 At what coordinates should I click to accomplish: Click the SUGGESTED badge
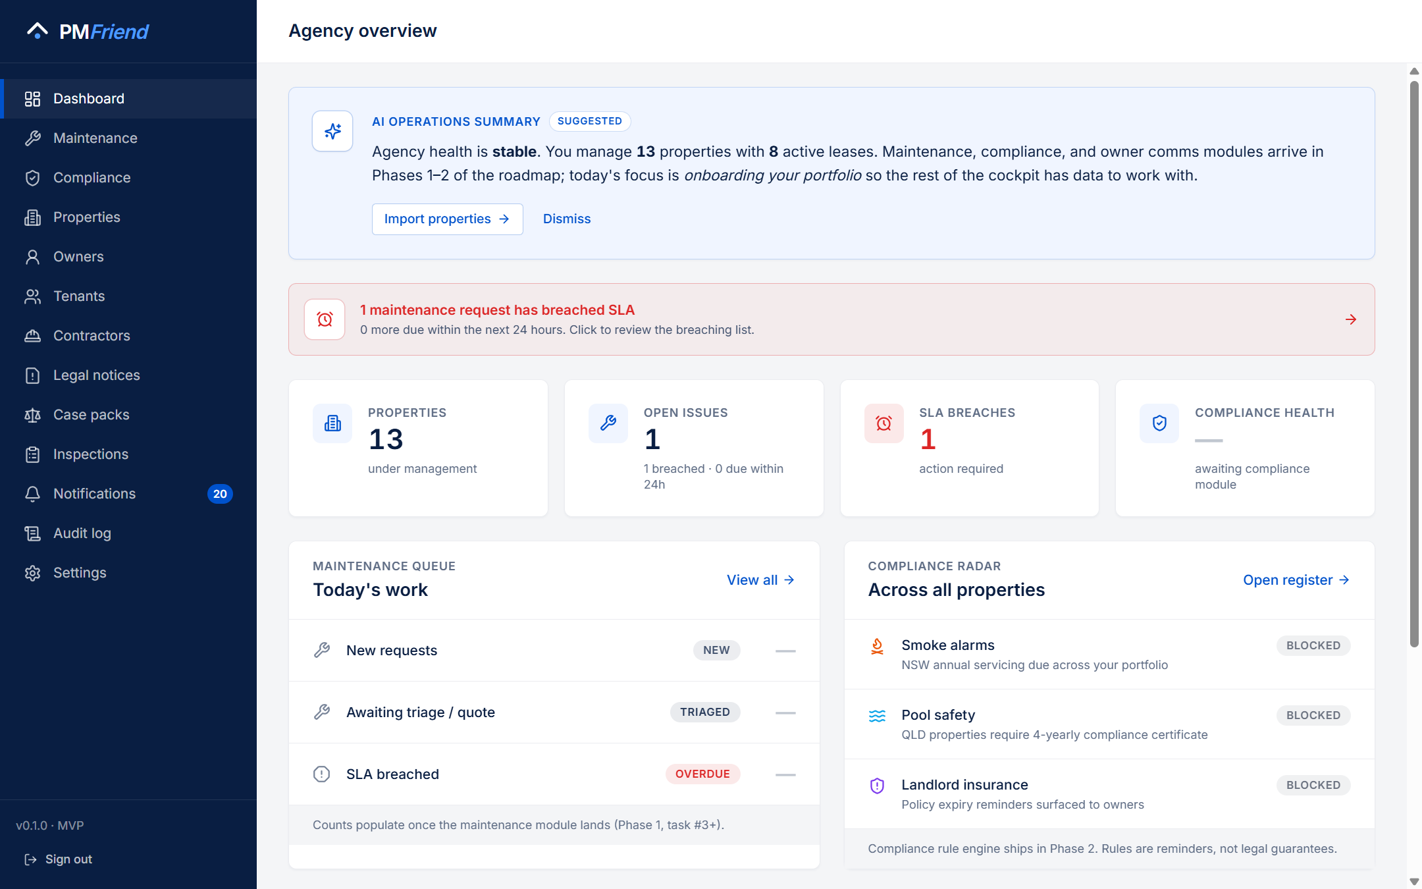click(x=590, y=121)
